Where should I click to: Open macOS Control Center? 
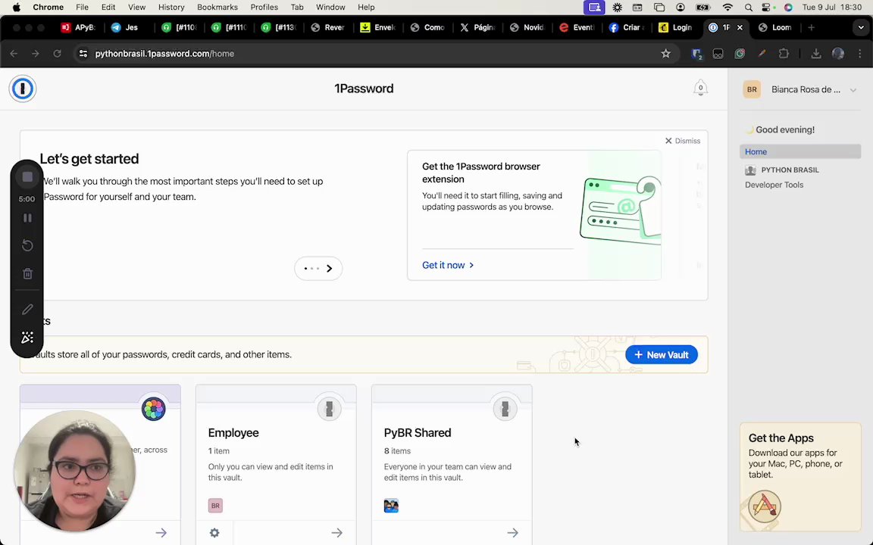pos(768,8)
